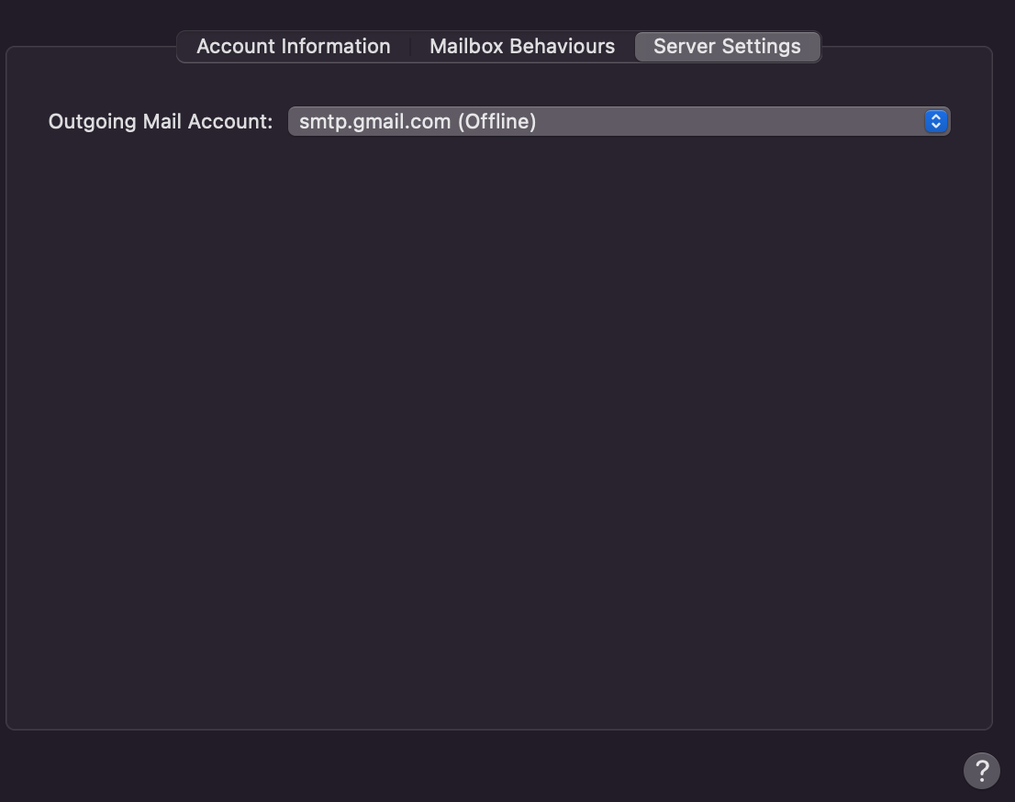Open the Mailbox Behaviours tab

[522, 47]
